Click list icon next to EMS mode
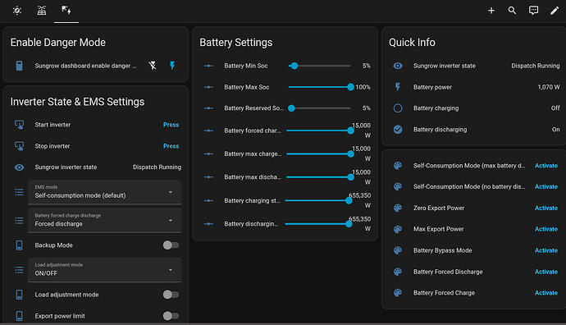 (x=19, y=192)
